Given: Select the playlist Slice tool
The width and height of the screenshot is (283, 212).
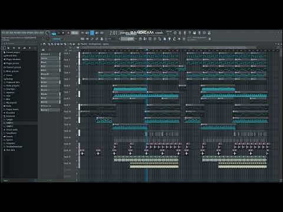Looking at the screenshot, I should click(x=65, y=44).
